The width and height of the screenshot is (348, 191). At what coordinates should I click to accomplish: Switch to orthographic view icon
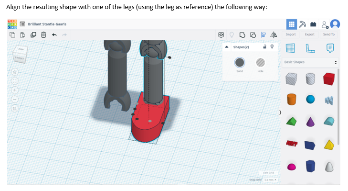tap(15, 109)
